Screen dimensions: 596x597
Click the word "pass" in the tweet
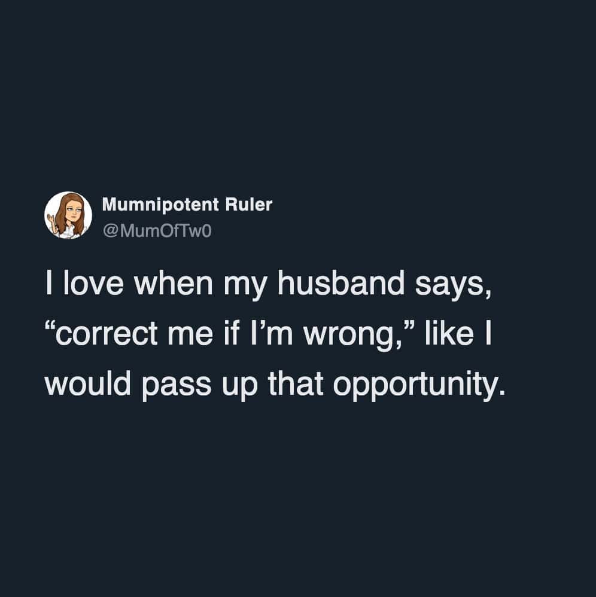pos(177,383)
